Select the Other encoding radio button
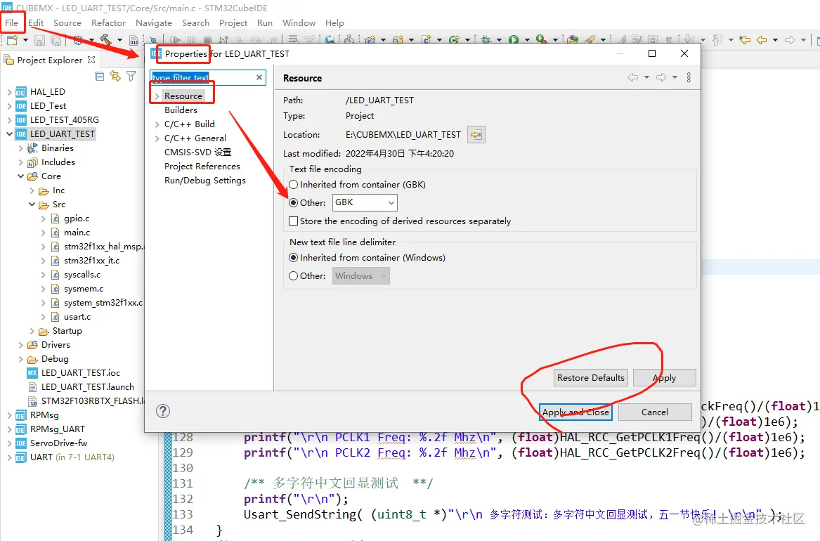The image size is (820, 541). (x=294, y=203)
